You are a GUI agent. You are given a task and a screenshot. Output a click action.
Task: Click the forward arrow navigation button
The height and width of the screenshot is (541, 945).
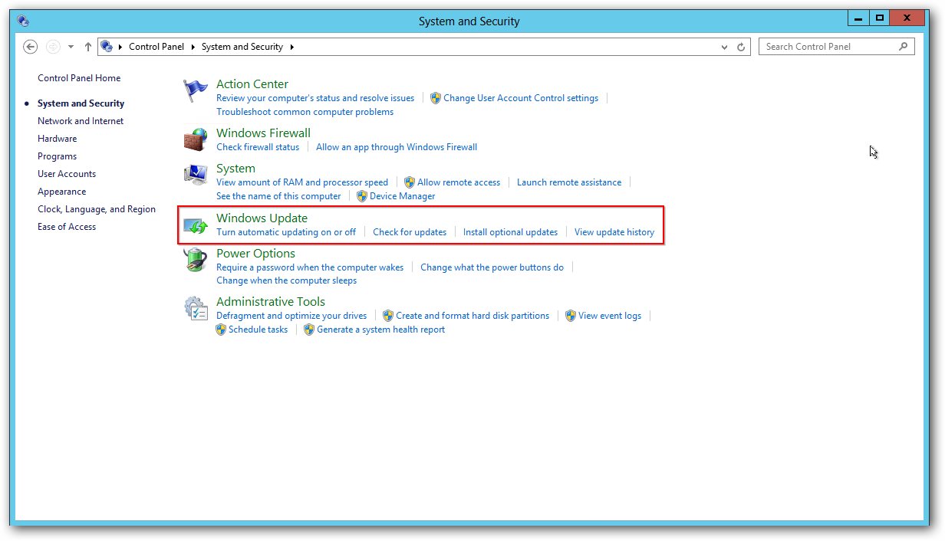(53, 47)
